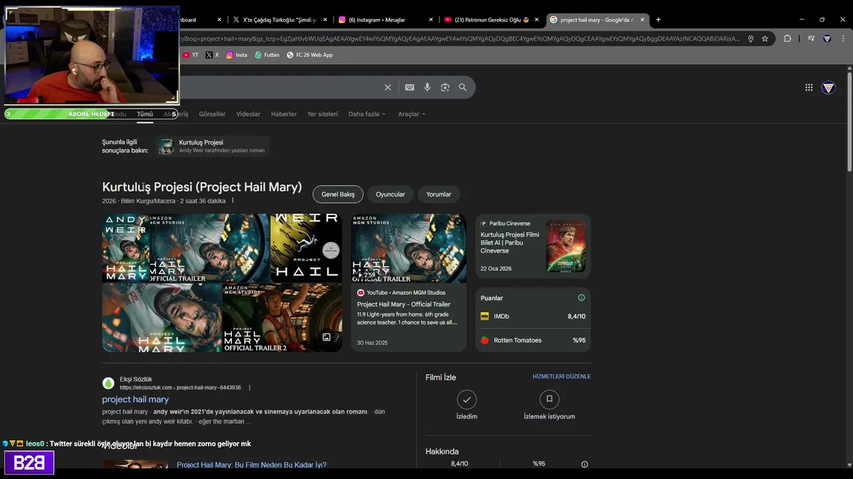The image size is (853, 479).
Task: Click the location pin in address bar
Action: click(750, 39)
